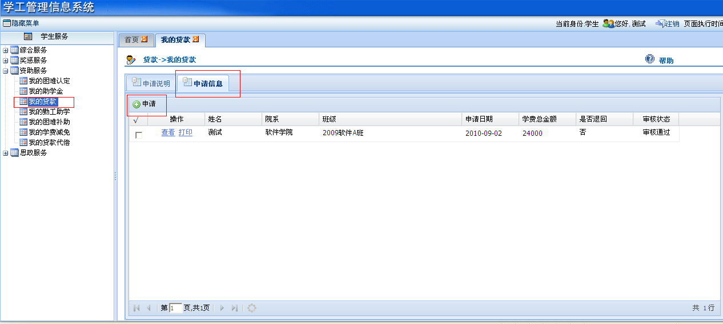The width and height of the screenshot is (723, 324).
Task: Expand the 综合服务 tree node
Action: [6, 50]
